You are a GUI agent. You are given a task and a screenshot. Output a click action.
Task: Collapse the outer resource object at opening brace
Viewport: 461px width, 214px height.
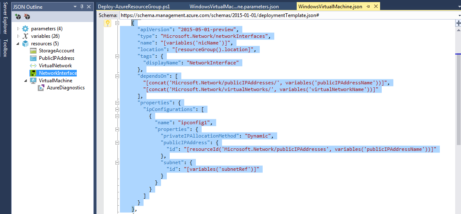tap(117, 23)
